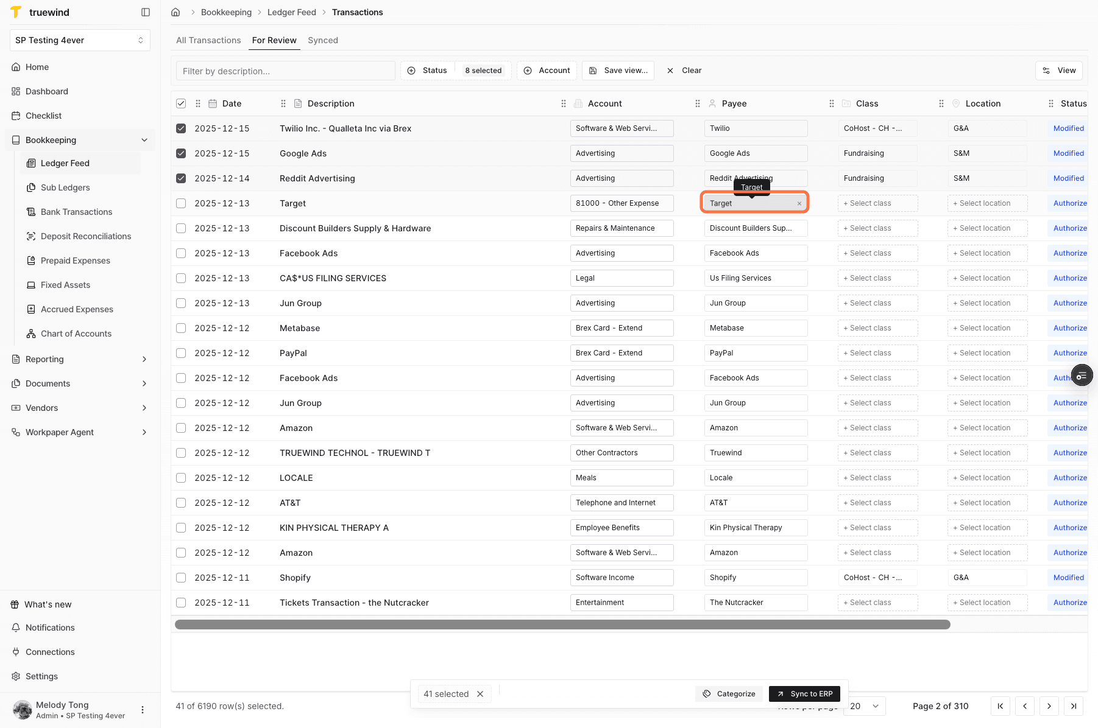This screenshot has height=728, width=1098.
Task: Click the Ledger Feed breadcrumb
Action: click(291, 12)
